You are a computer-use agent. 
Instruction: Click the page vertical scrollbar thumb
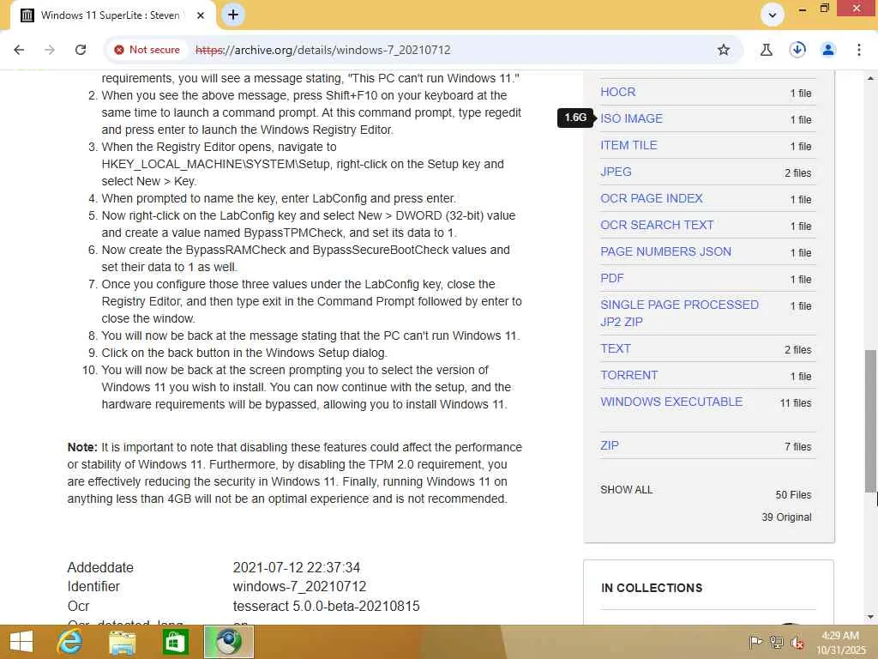[870, 421]
